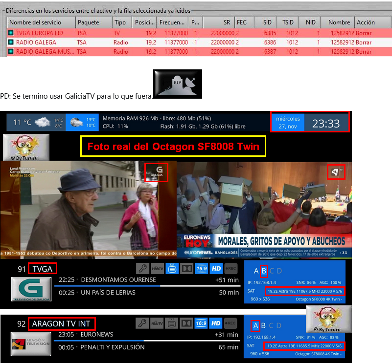This screenshot has height=363, width=392.
Task: Click the miércoles 27, nov date tile
Action: 288,122
